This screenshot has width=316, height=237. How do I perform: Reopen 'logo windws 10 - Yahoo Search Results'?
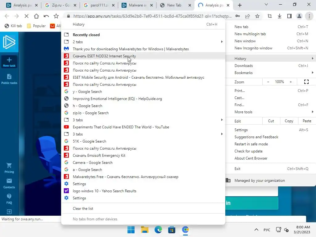pyautogui.click(x=143, y=191)
